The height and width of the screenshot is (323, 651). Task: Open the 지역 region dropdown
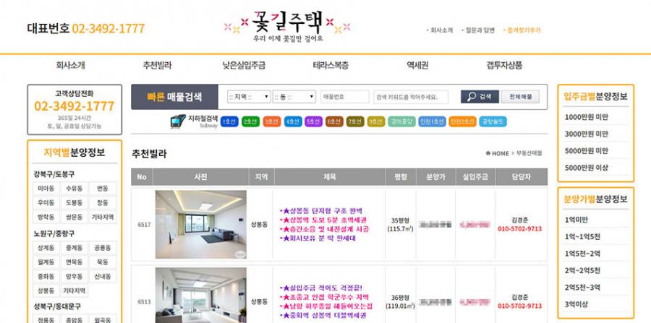click(x=248, y=97)
